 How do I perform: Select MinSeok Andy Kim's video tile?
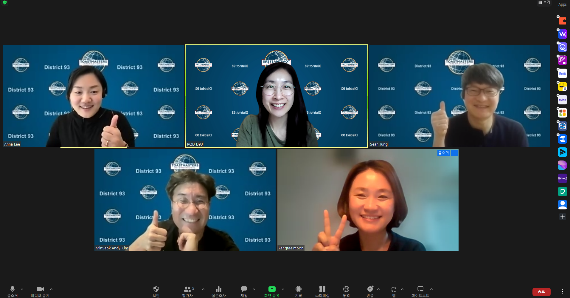185,200
